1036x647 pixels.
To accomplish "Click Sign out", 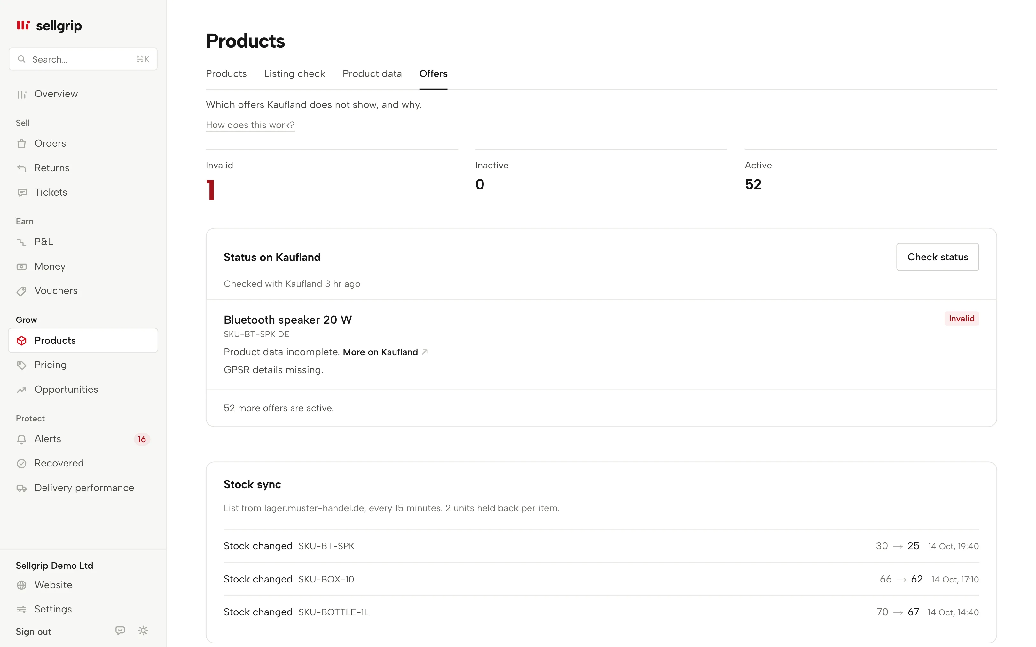I will click(x=33, y=632).
